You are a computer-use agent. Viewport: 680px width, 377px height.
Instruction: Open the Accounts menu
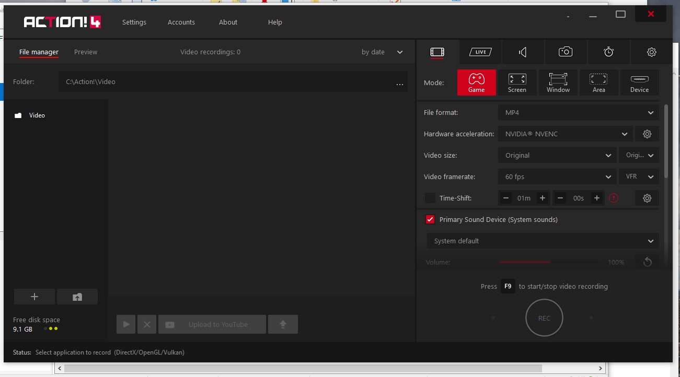tap(181, 22)
